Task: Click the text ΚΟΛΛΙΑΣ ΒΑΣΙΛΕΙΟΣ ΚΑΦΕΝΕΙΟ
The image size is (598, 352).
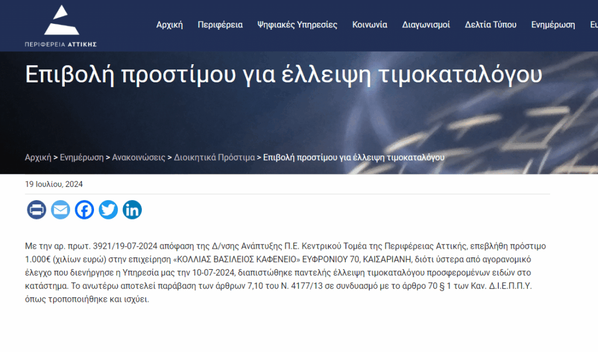Action: [x=237, y=259]
